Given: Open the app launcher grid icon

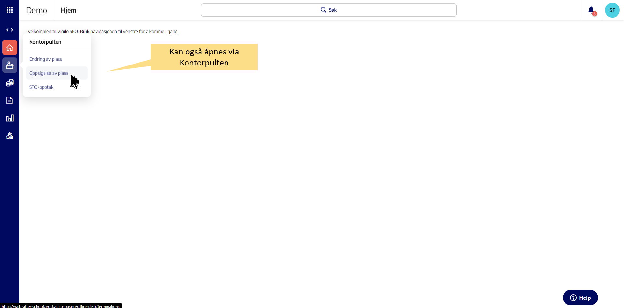Looking at the screenshot, I should (10, 10).
